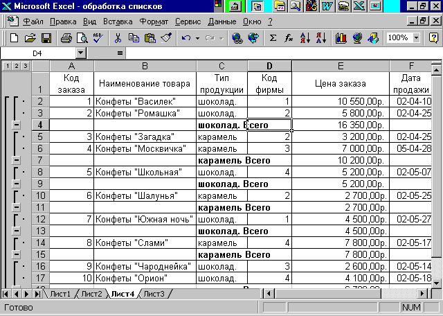Click the formula equals button
This screenshot has height=316, width=443.
(x=120, y=53)
